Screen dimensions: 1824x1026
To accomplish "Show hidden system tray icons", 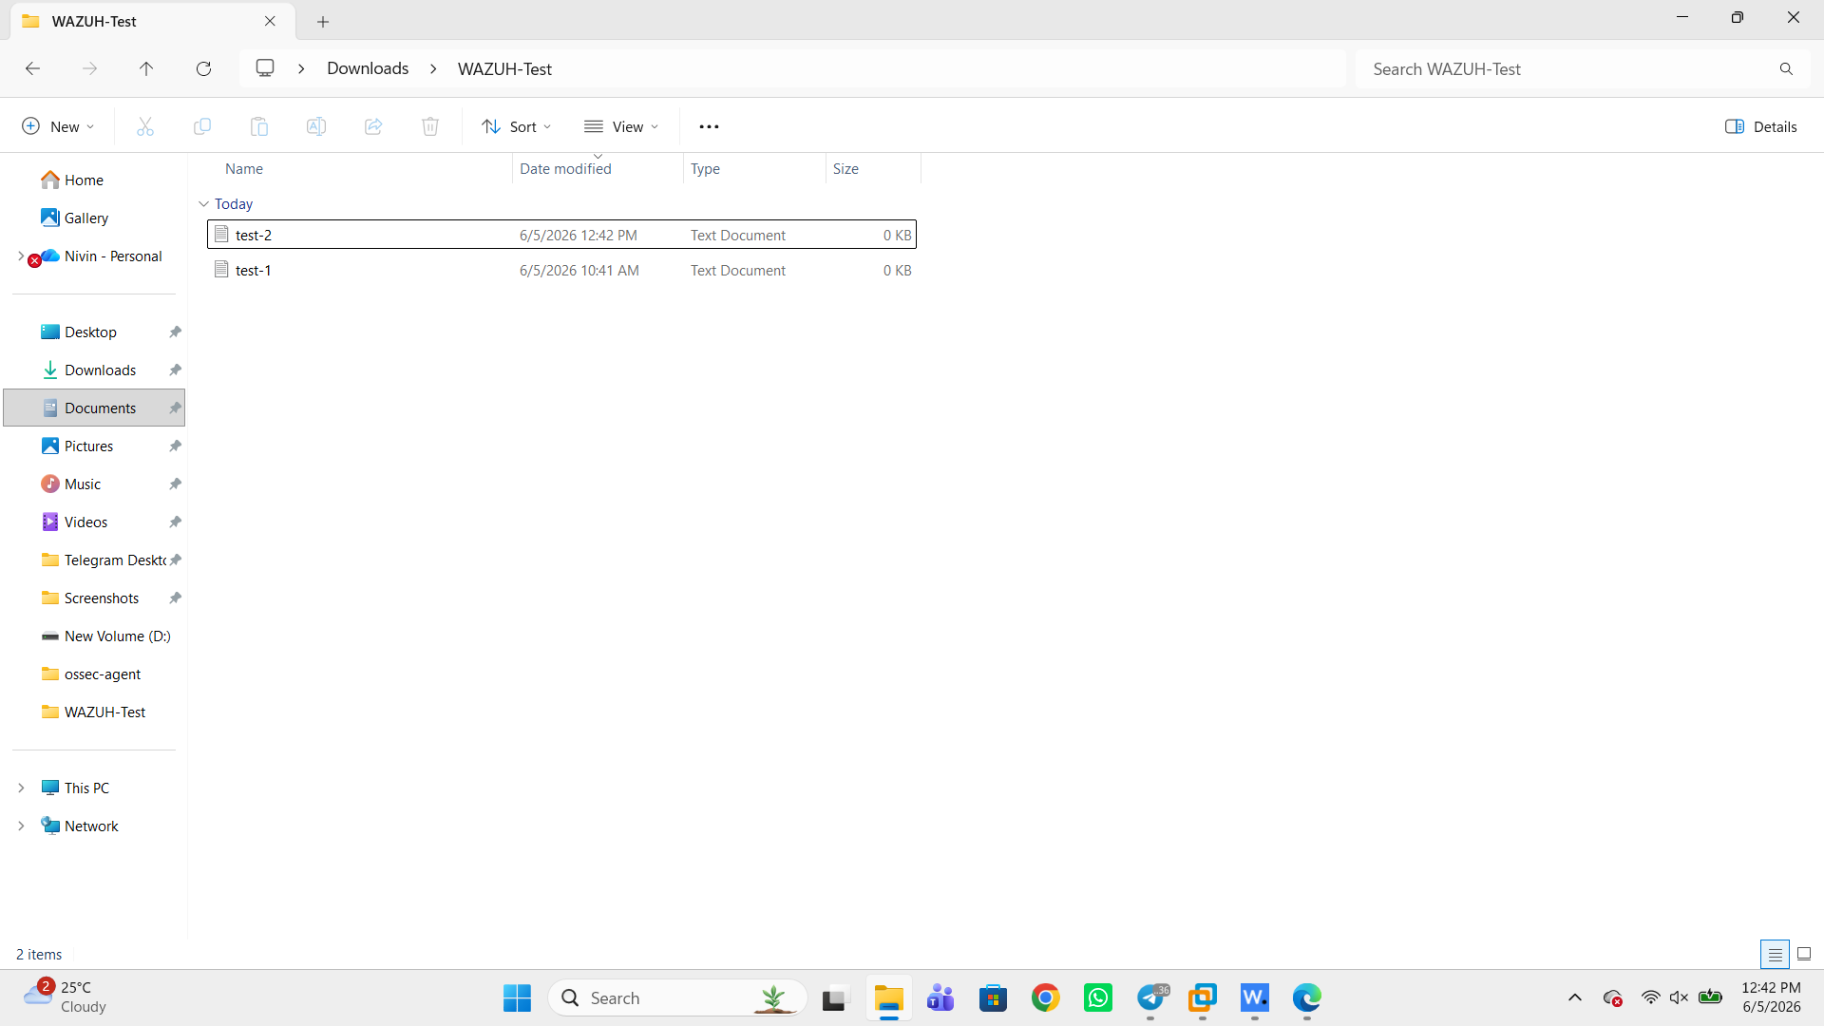I will coord(1575,997).
